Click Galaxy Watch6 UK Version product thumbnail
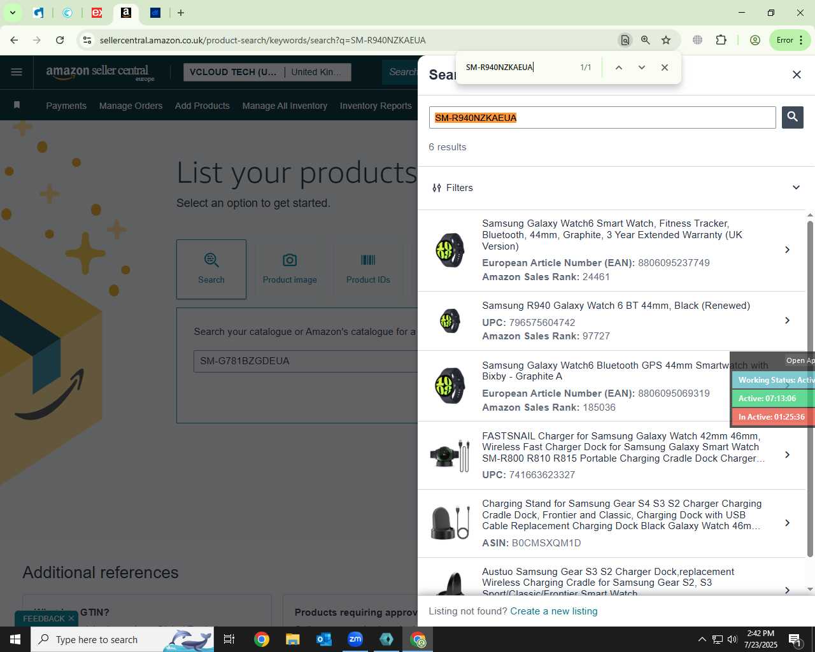The image size is (815, 652). 450,250
